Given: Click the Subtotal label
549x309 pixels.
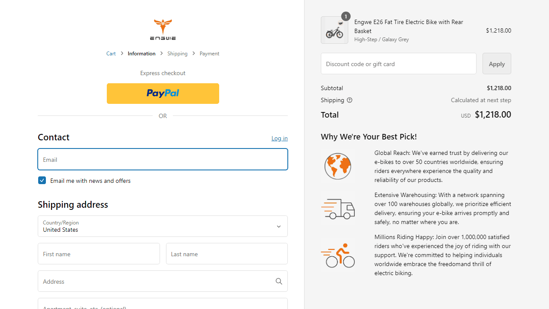Looking at the screenshot, I should tap(332, 88).
